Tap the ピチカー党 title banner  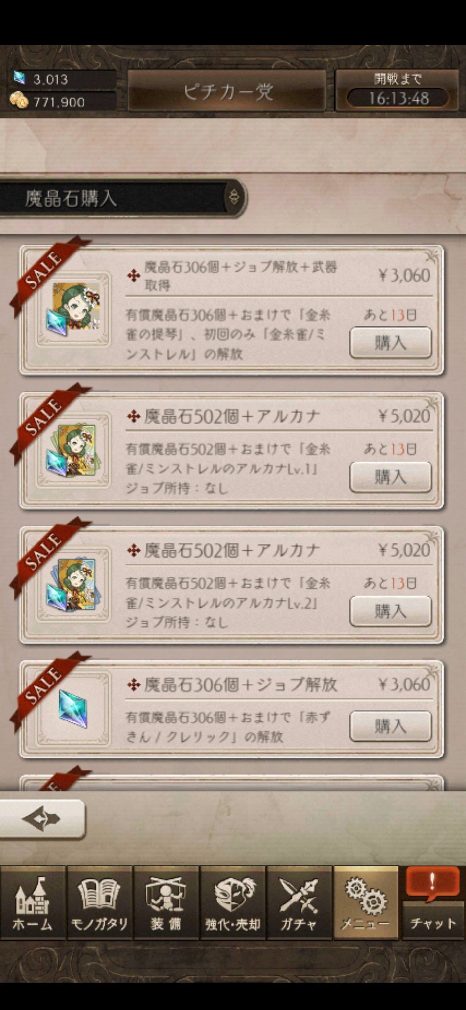tap(227, 91)
